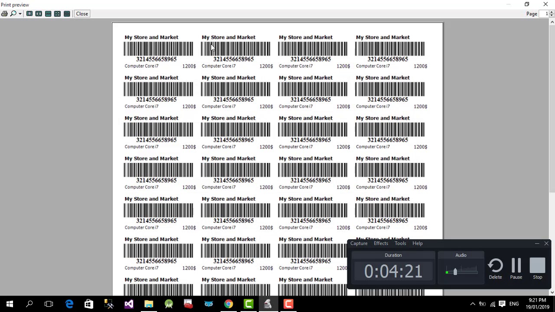Open the Windows Start menu
This screenshot has height=312, width=555.
(x=10, y=304)
